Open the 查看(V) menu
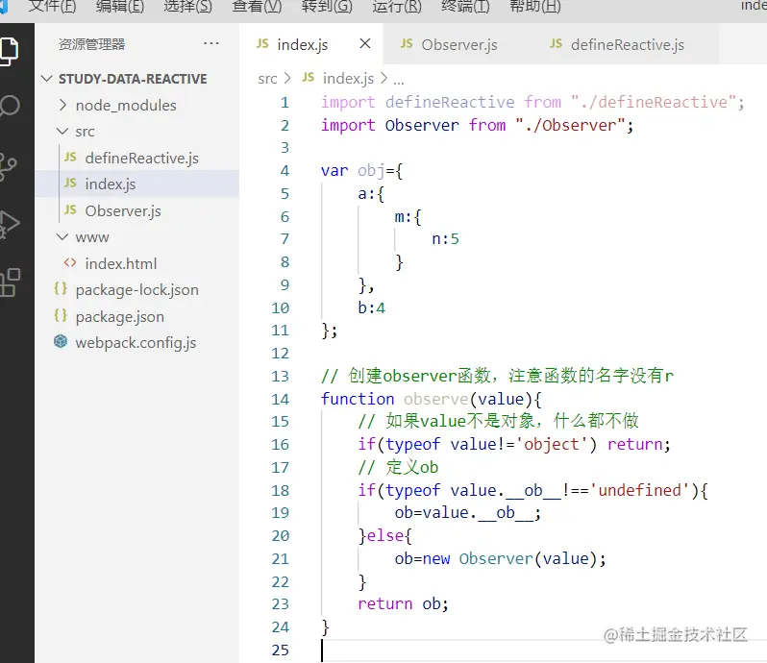Viewport: 767px width, 663px height. pyautogui.click(x=257, y=7)
